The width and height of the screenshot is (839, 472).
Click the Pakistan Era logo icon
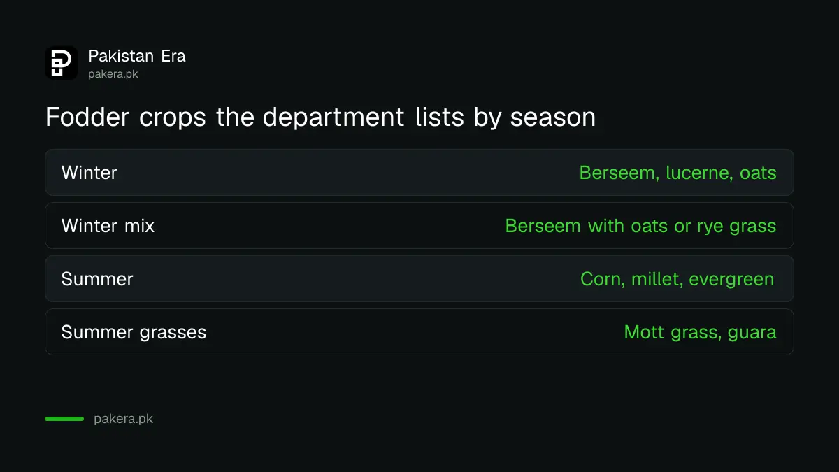tap(62, 63)
